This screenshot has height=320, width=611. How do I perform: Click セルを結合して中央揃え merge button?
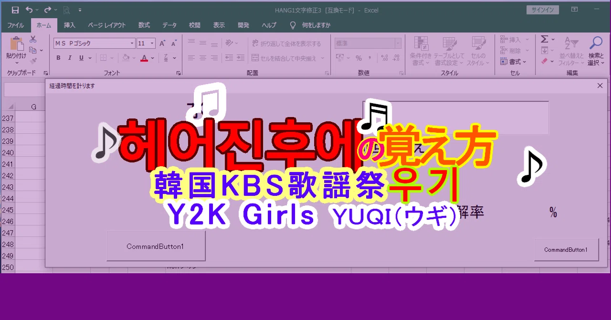[x=288, y=58]
